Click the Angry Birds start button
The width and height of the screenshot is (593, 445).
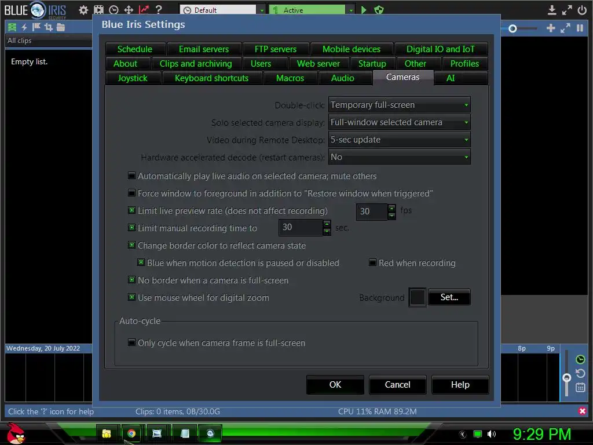click(15, 433)
